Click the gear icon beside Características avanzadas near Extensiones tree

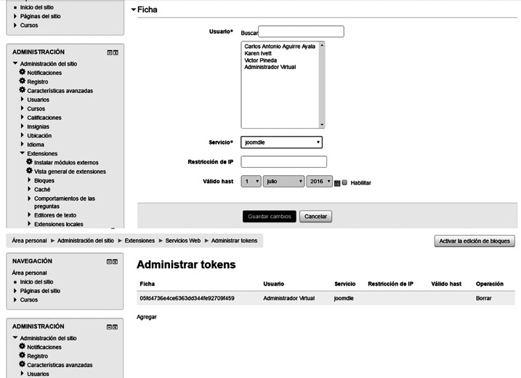(x=23, y=89)
